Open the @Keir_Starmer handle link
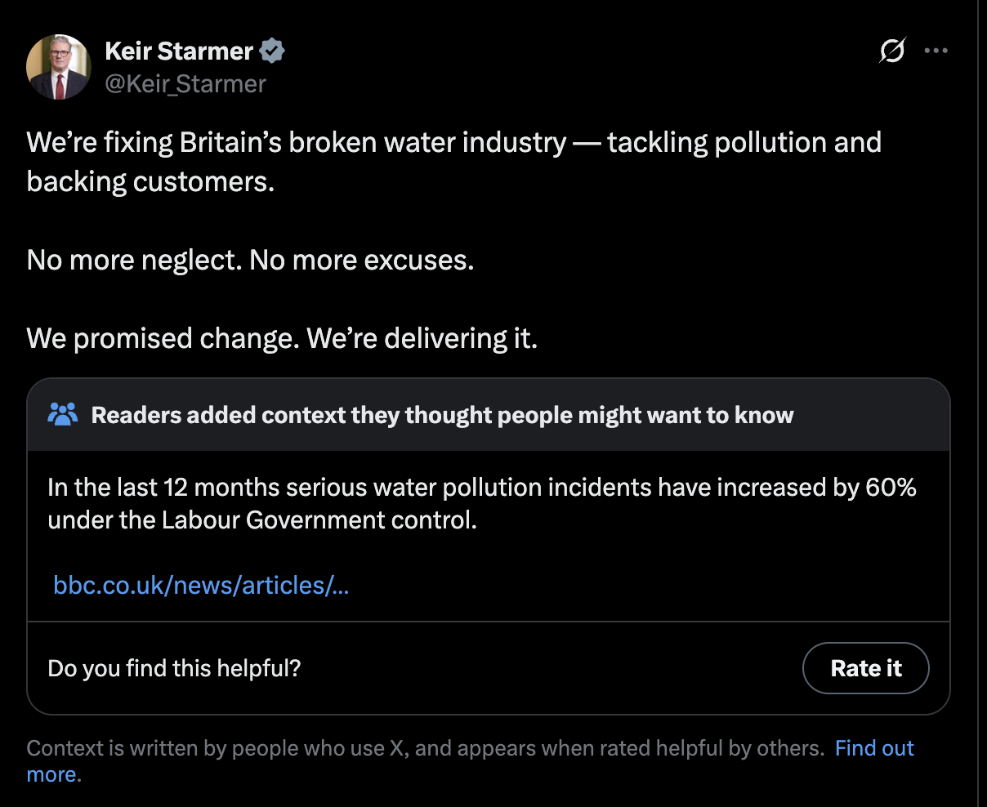Viewport: 987px width, 807px height. 185,84
